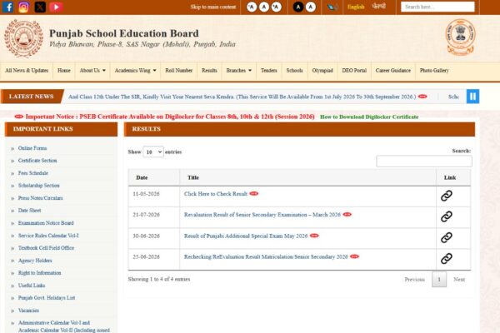Viewport: 500px width, 333px height.
Task: Expand the Academics Wing dropdown menu
Action: (135, 71)
